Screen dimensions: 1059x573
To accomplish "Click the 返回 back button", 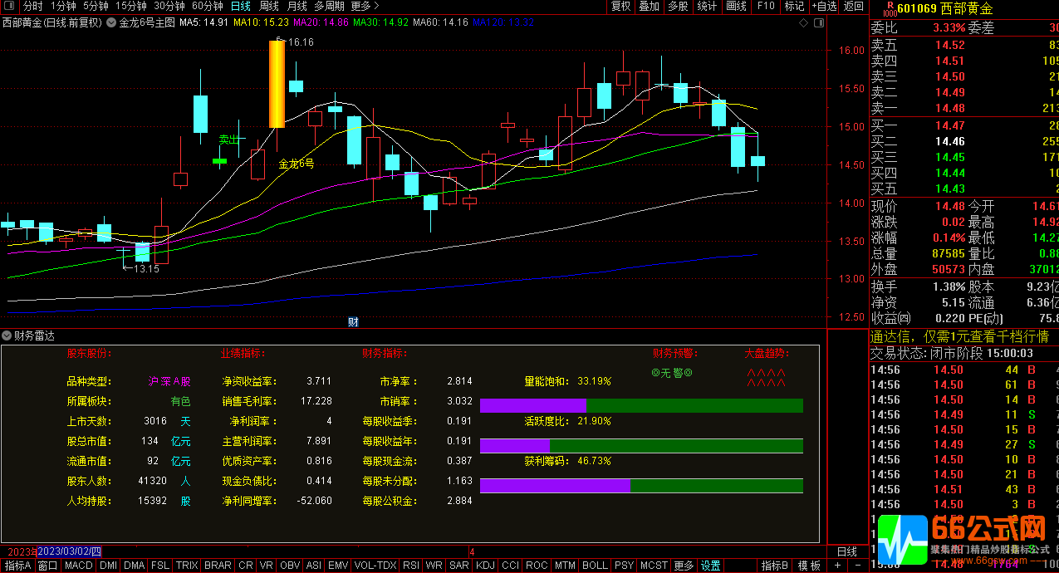I will (854, 7).
